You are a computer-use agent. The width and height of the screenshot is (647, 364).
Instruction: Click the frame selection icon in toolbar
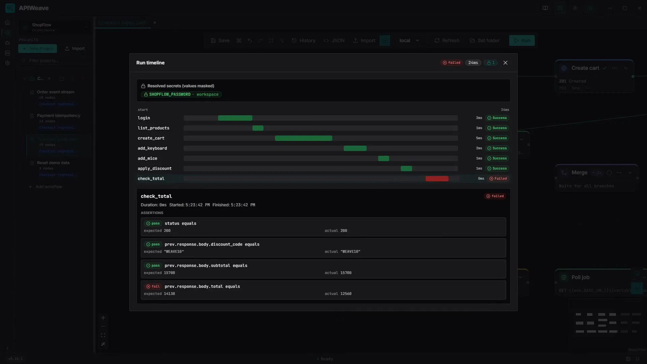pyautogui.click(x=271, y=40)
